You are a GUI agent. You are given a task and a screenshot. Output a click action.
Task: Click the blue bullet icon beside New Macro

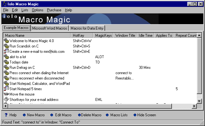24,115
